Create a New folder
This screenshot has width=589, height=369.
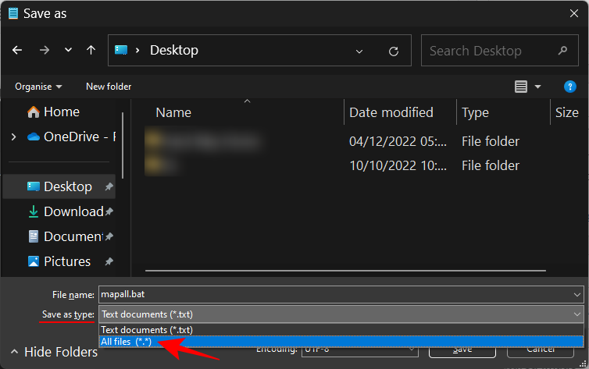pos(109,87)
